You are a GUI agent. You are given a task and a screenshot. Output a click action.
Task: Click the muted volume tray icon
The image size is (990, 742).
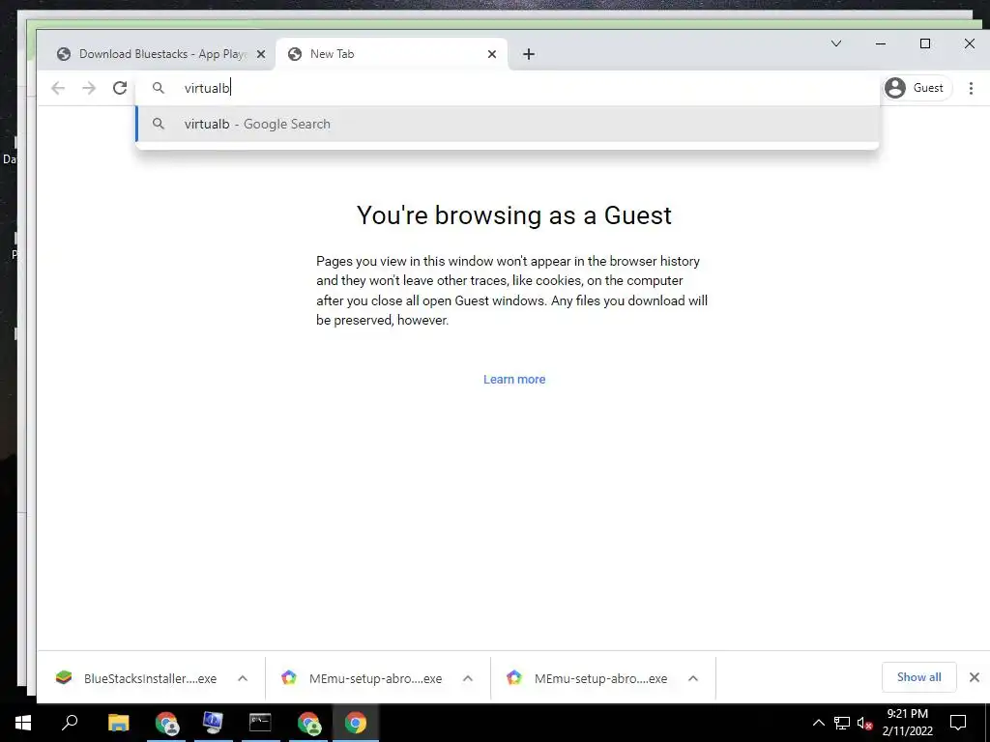pyautogui.click(x=864, y=724)
